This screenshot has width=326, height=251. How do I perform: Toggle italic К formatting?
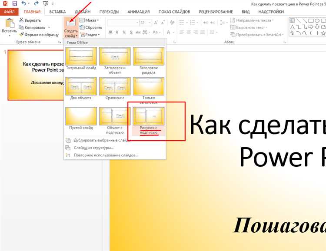[x=117, y=32]
